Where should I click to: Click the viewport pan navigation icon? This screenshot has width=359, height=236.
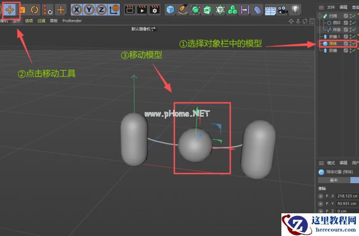[291, 21]
